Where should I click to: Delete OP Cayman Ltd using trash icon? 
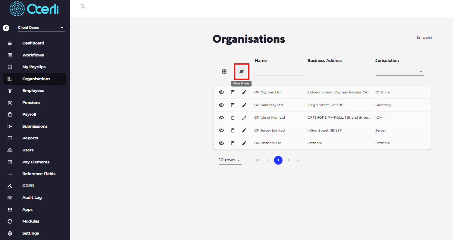point(233,92)
